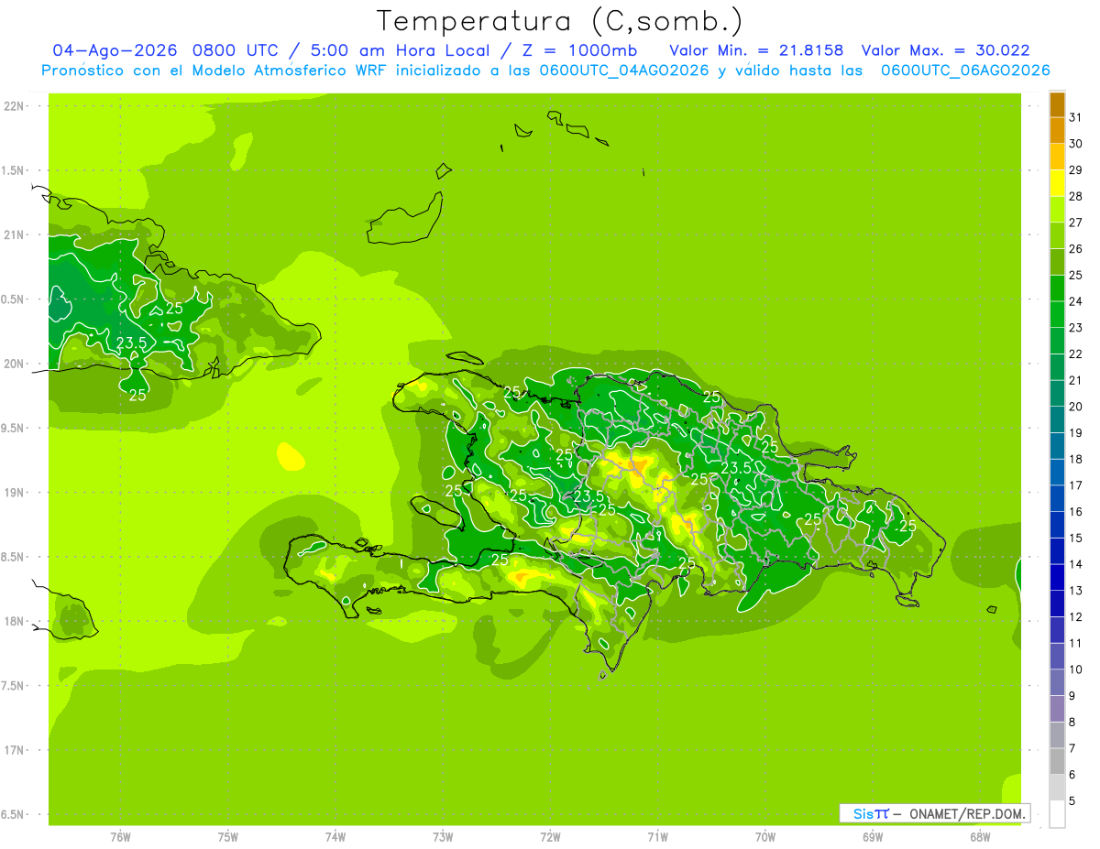Pick the blue legend swatch between 15 and 16
Viewport: 1100px width, 849px height.
pos(1057,525)
